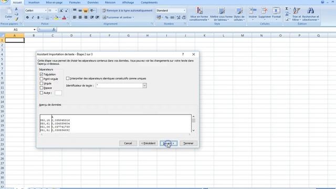Go back with Précédent button
Viewport: 336px width, 189px height.
coord(148,143)
